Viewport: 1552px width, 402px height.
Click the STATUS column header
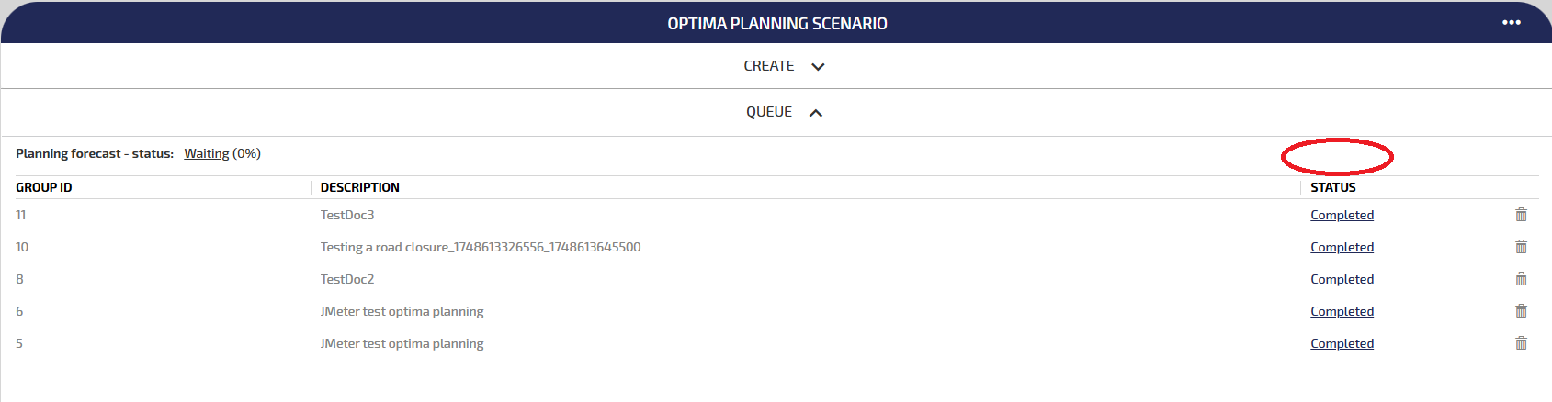pos(1332,187)
